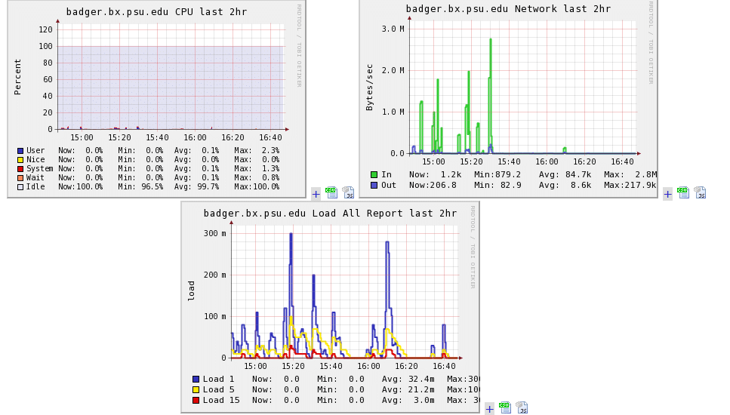The image size is (730, 415).
Task: Click the 'Max:217.9k' Out value
Action: coord(630,185)
